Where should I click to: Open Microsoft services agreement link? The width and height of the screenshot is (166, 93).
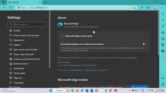[x=96, y=70]
